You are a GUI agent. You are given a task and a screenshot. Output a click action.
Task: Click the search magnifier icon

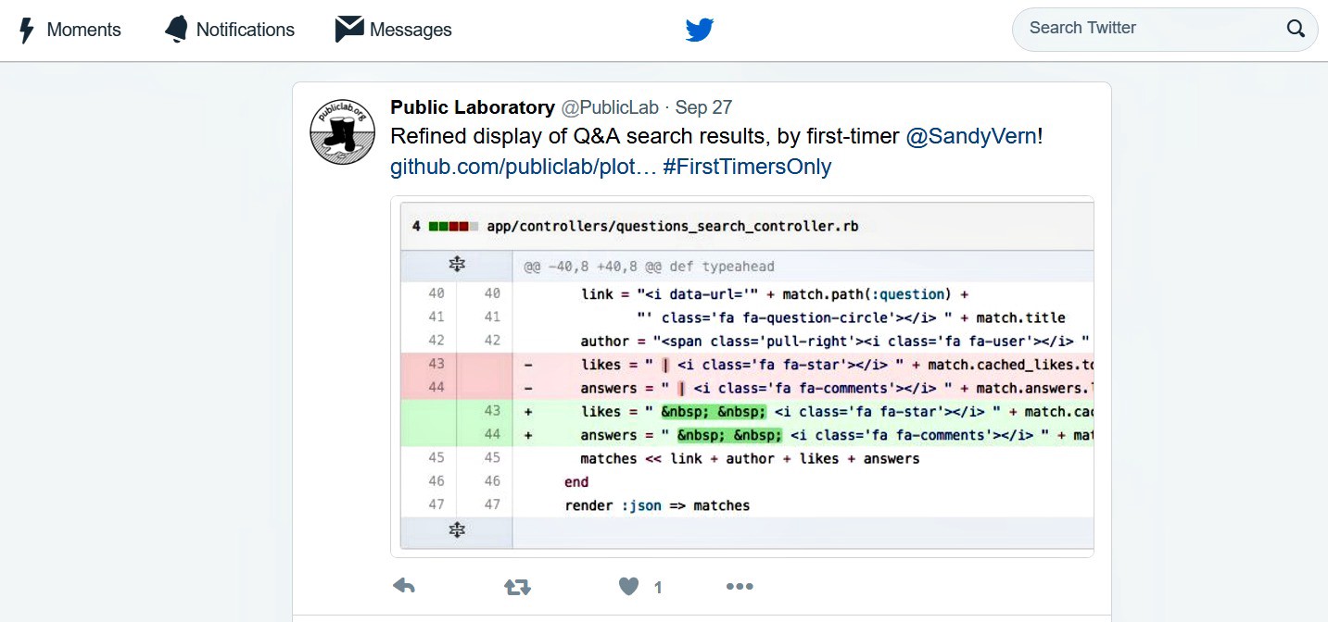(1296, 29)
